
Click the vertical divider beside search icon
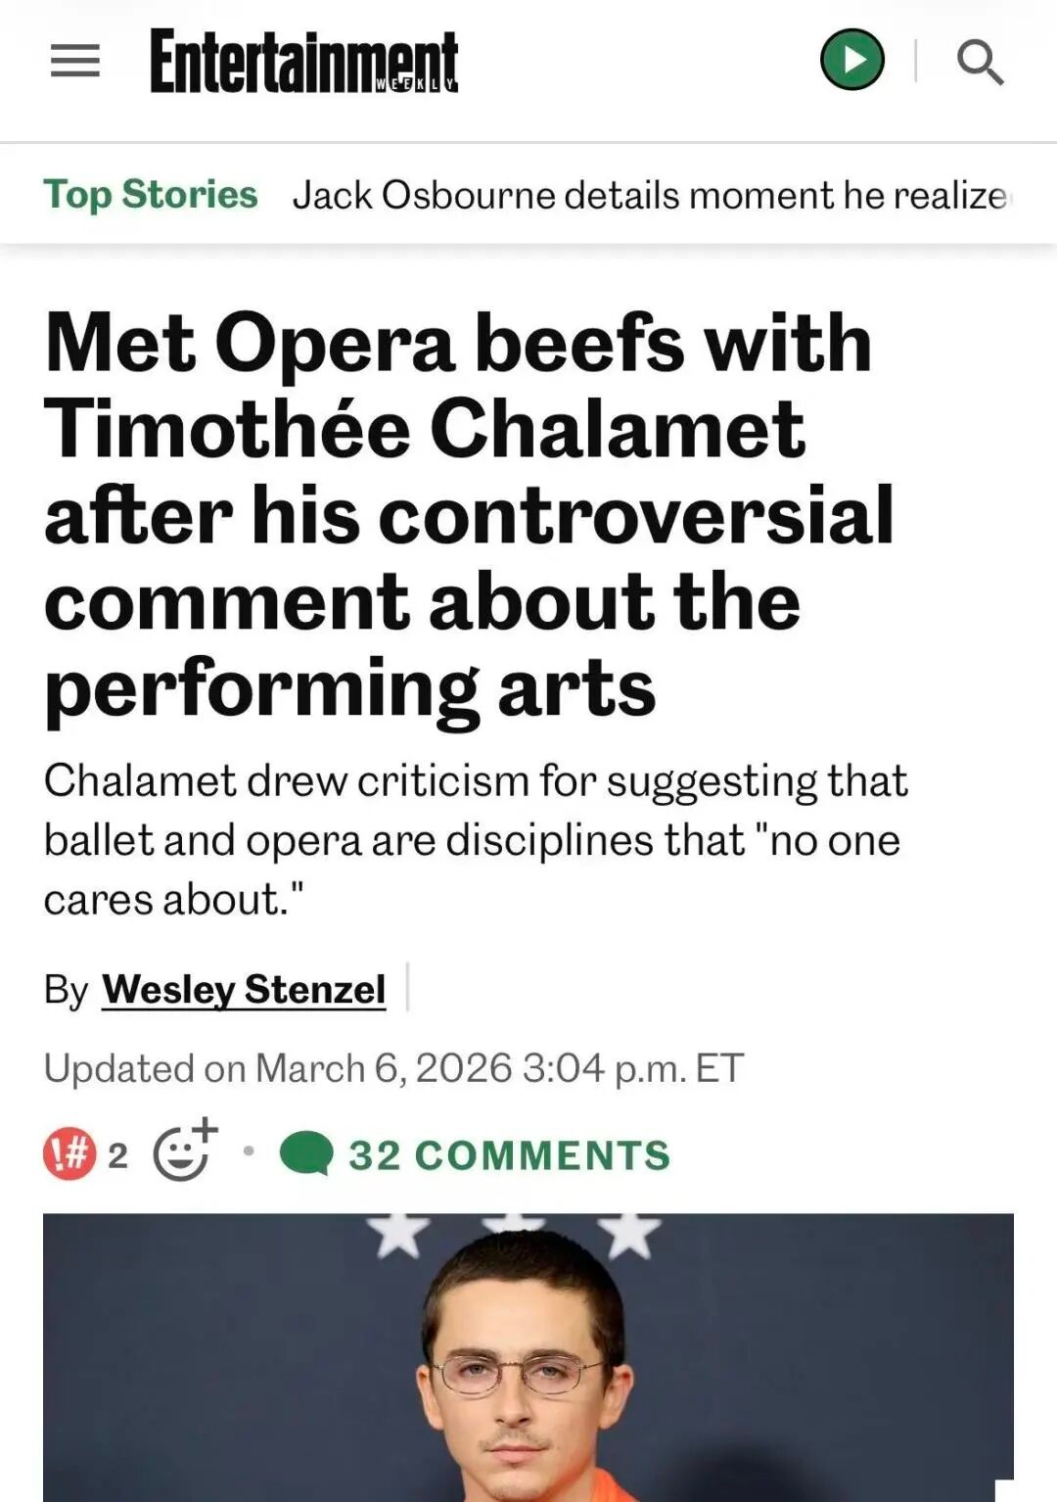tap(915, 61)
